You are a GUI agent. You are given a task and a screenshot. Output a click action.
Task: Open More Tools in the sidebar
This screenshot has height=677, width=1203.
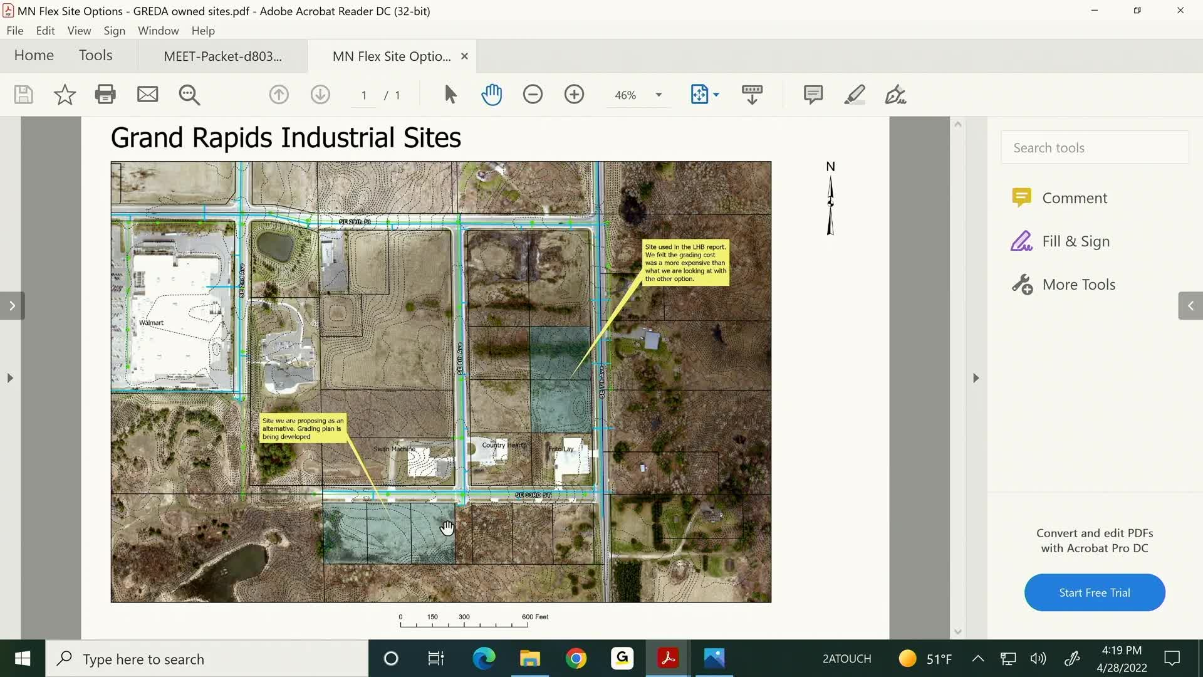pyautogui.click(x=1079, y=284)
